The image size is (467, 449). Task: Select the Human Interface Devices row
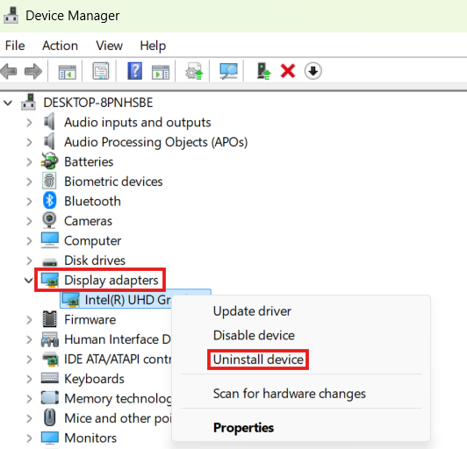click(x=105, y=339)
